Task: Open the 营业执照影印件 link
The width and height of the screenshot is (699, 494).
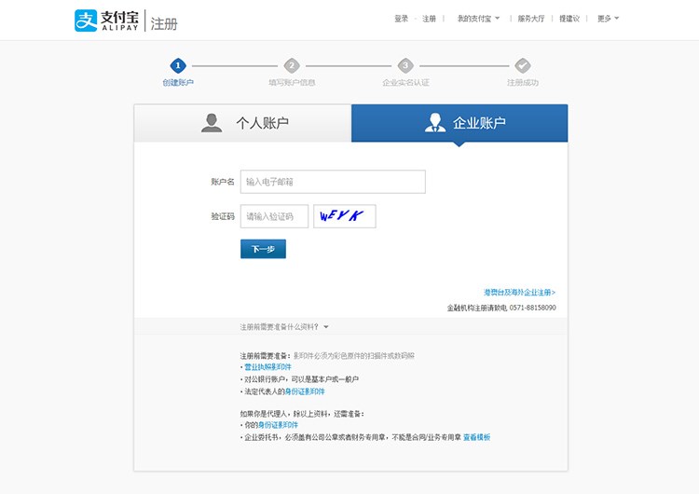Action: click(x=267, y=367)
